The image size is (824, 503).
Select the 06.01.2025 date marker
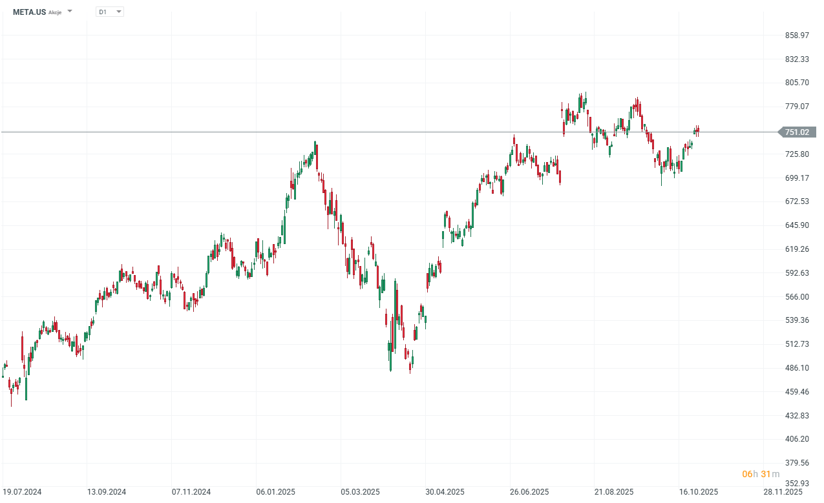click(x=276, y=492)
